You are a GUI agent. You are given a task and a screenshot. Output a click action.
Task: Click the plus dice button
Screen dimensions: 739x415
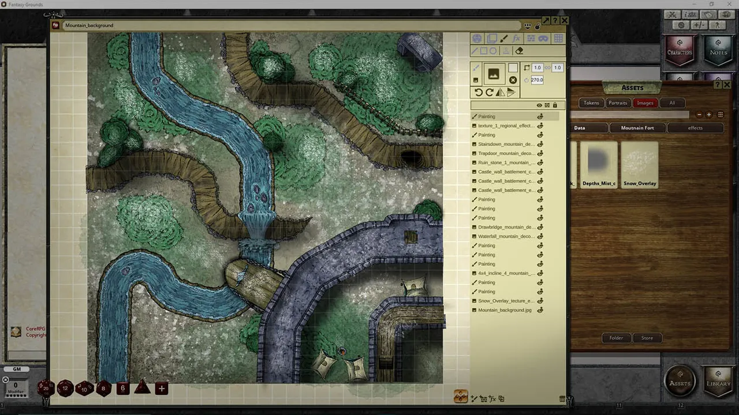coord(161,388)
